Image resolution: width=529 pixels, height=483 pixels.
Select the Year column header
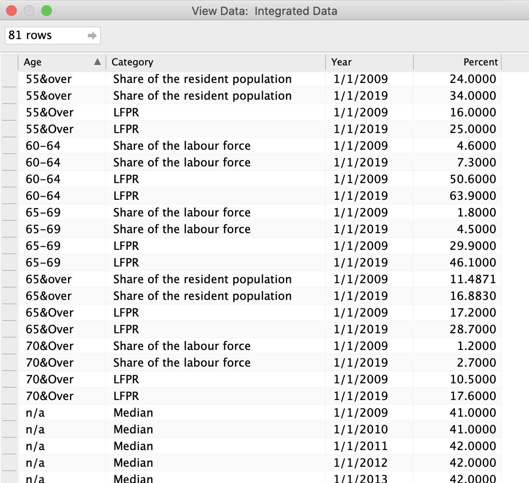point(351,62)
